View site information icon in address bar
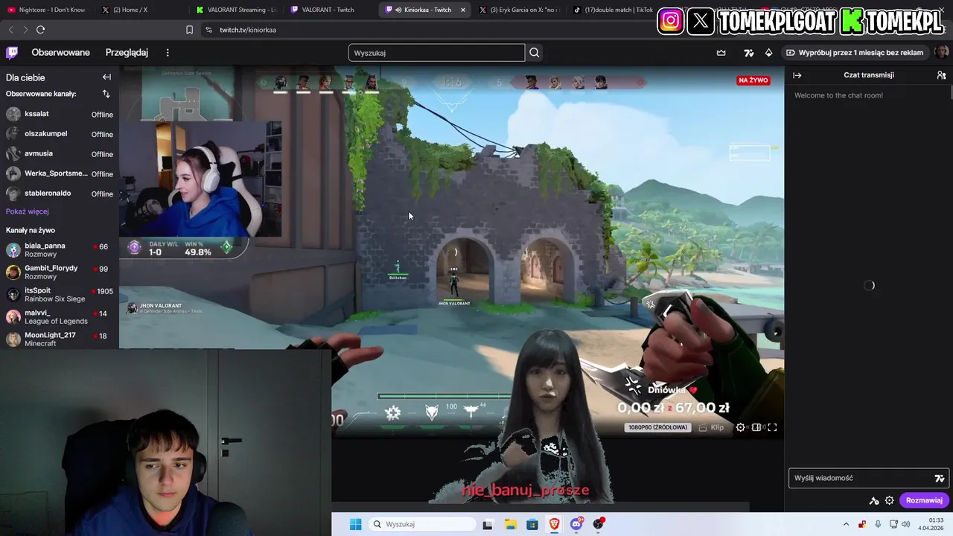Screen dimensions: 953x536 tap(208, 30)
